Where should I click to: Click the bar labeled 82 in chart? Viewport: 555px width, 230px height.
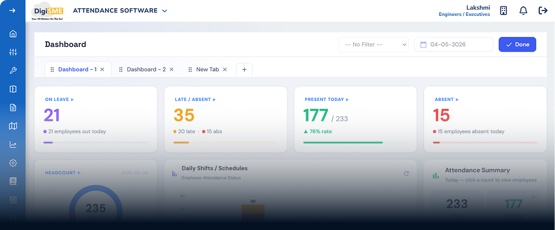253,213
